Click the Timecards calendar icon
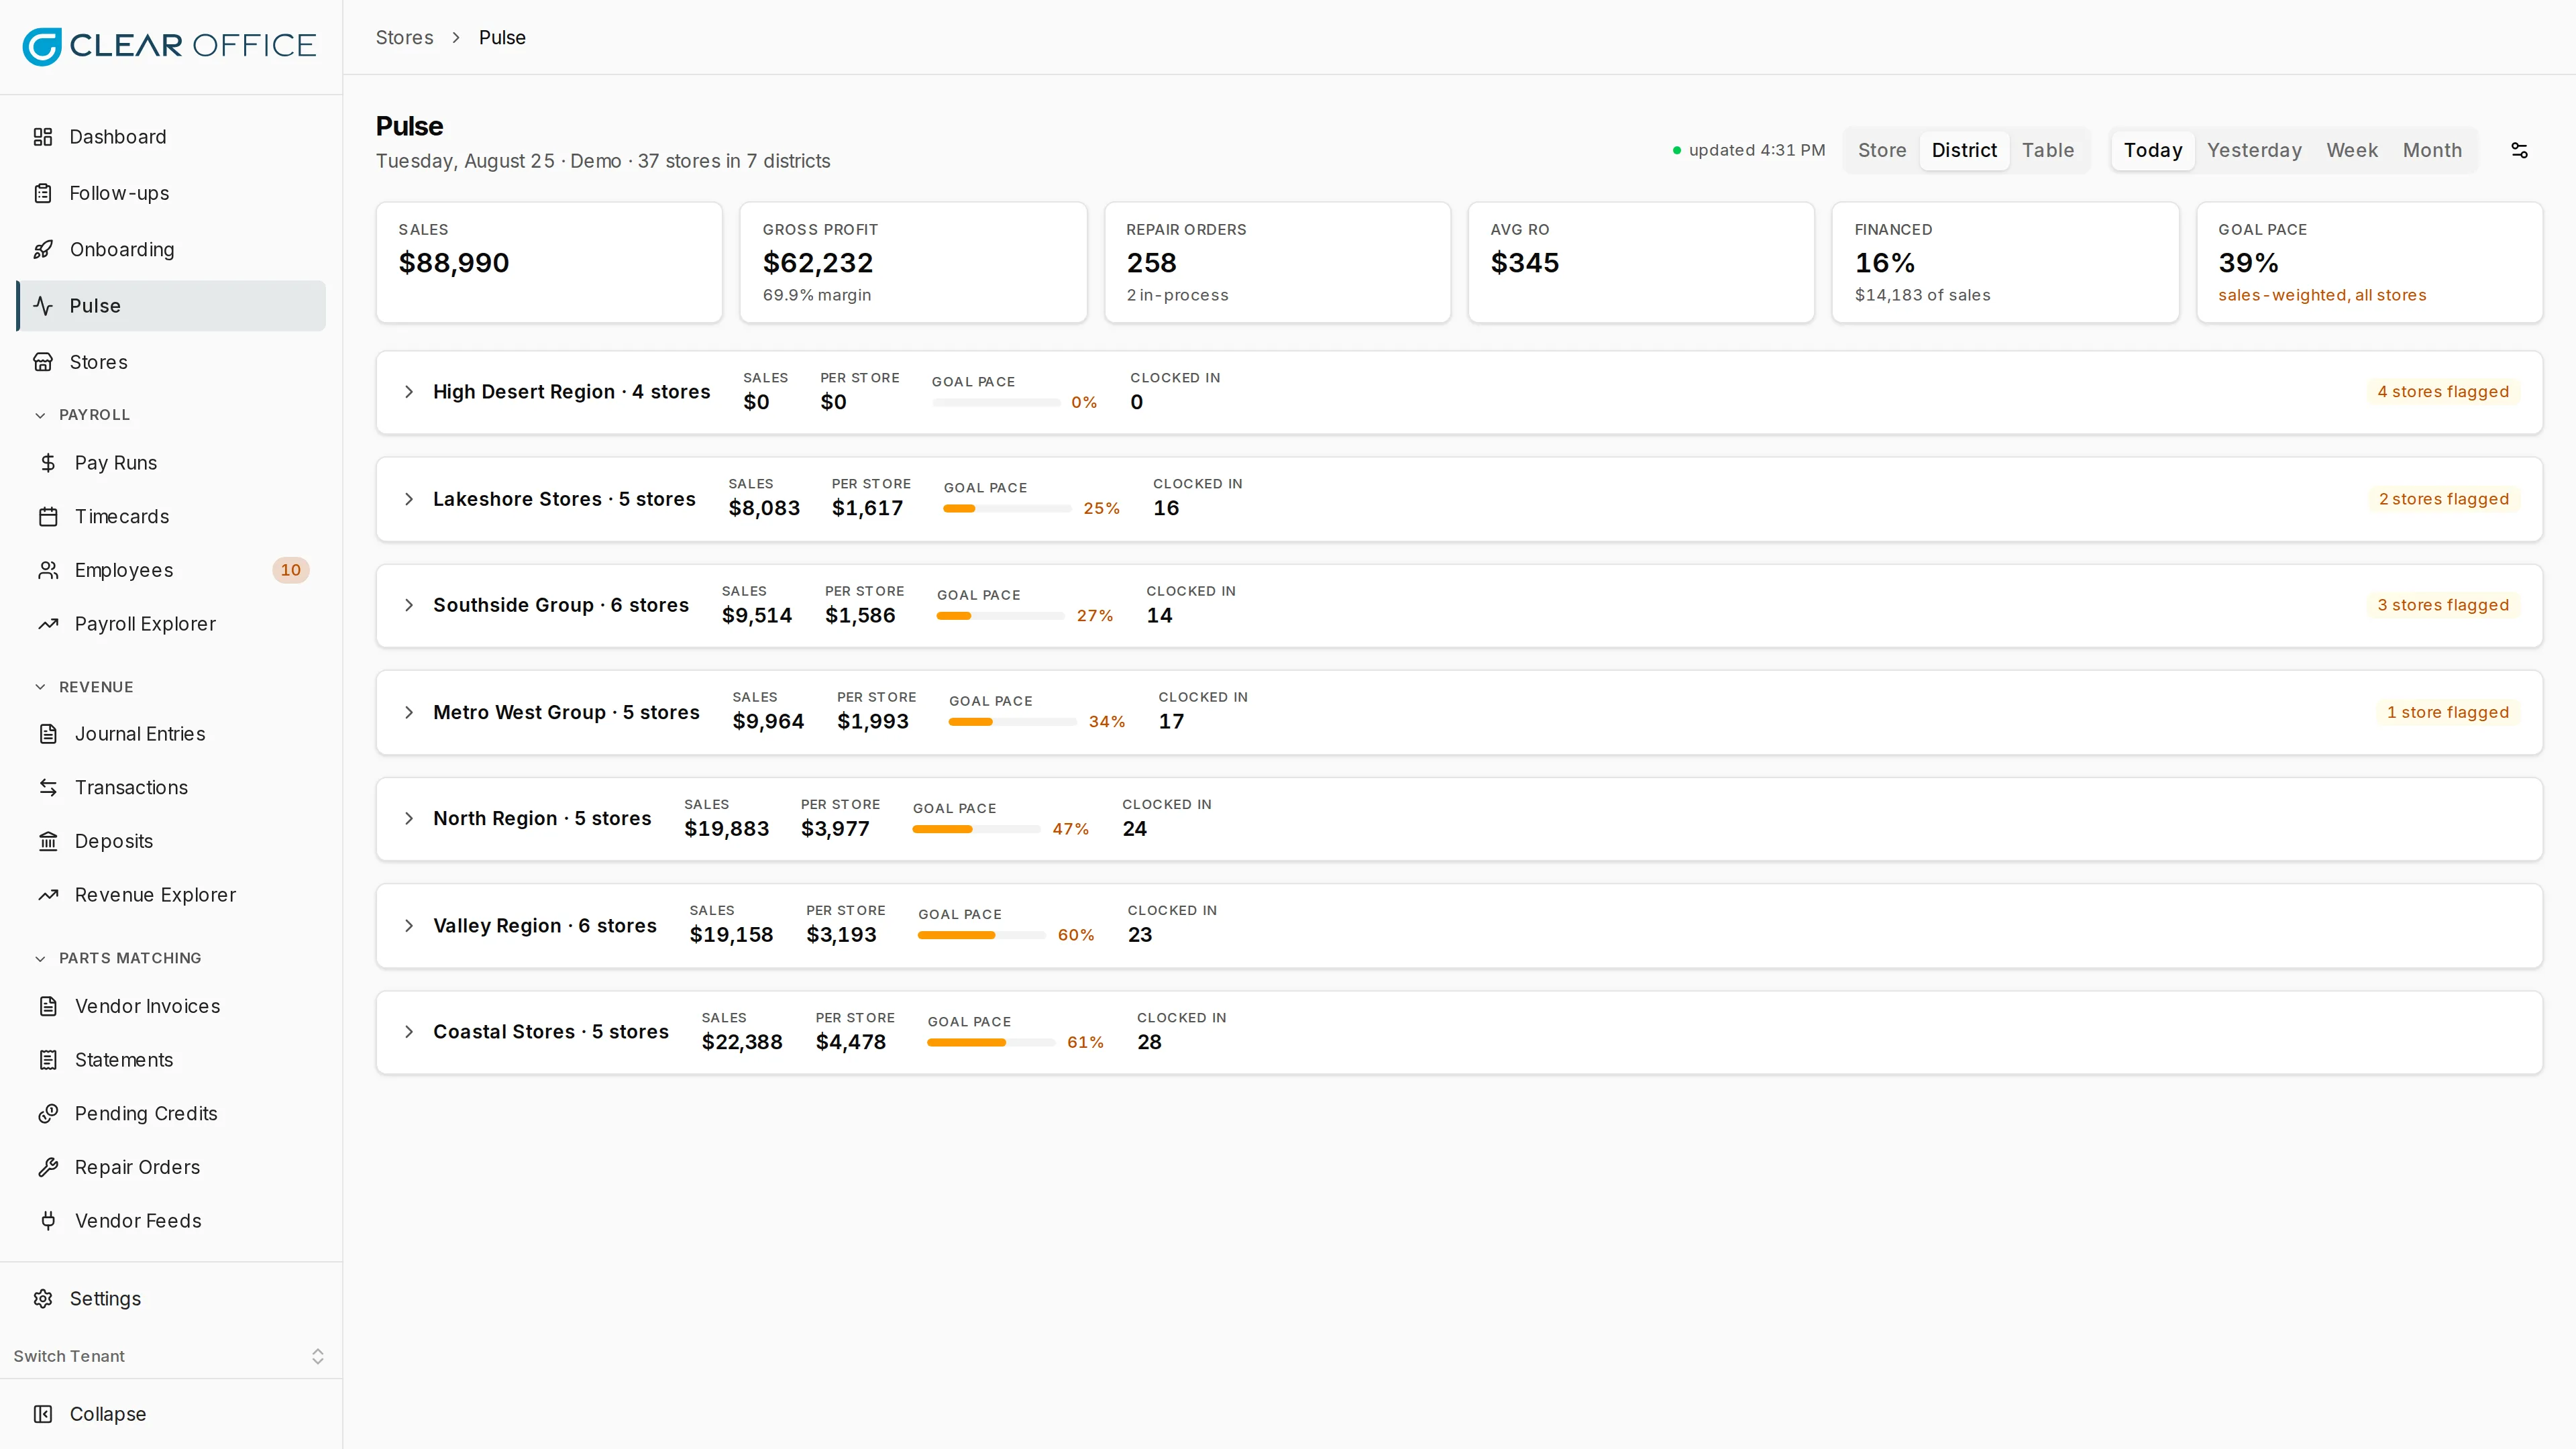 click(x=48, y=517)
